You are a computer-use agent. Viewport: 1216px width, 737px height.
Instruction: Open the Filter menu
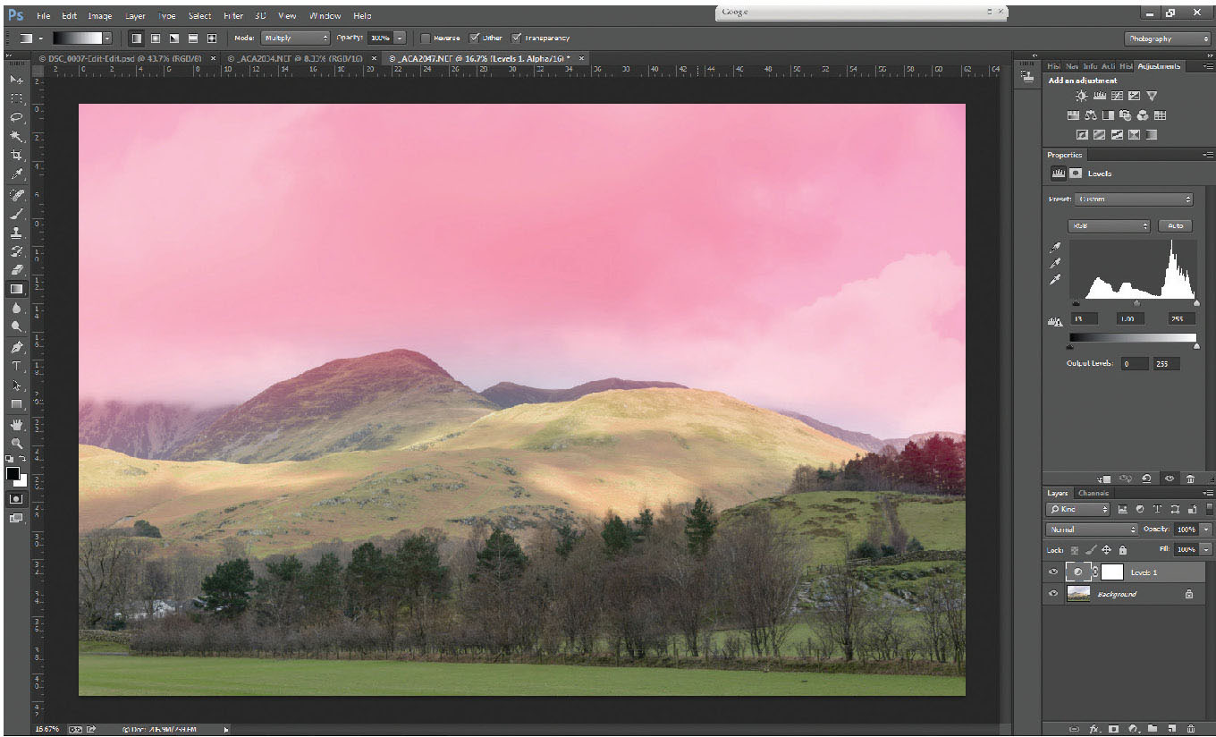pyautogui.click(x=233, y=16)
